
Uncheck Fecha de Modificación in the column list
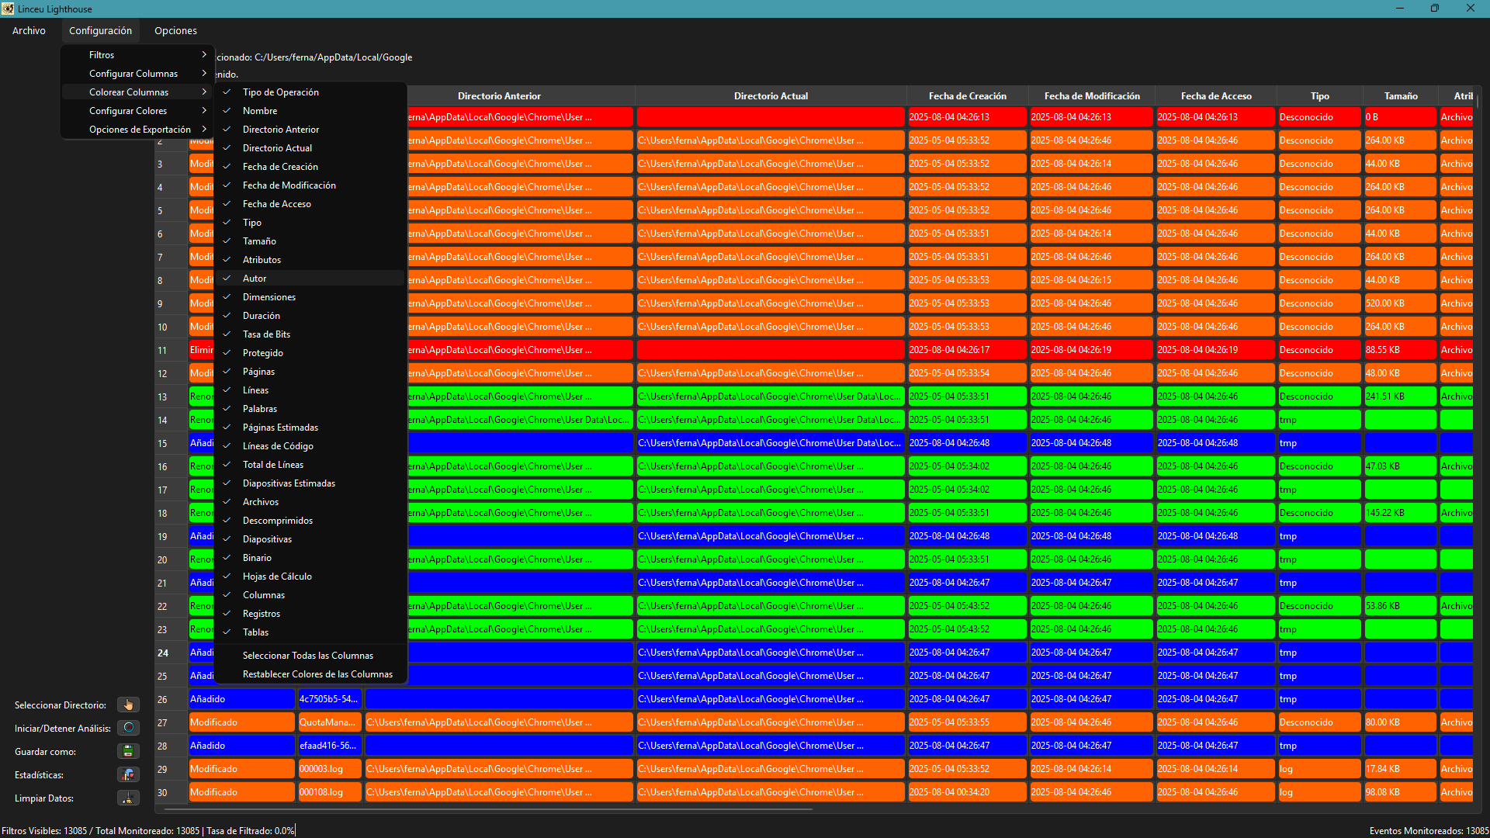(x=289, y=185)
